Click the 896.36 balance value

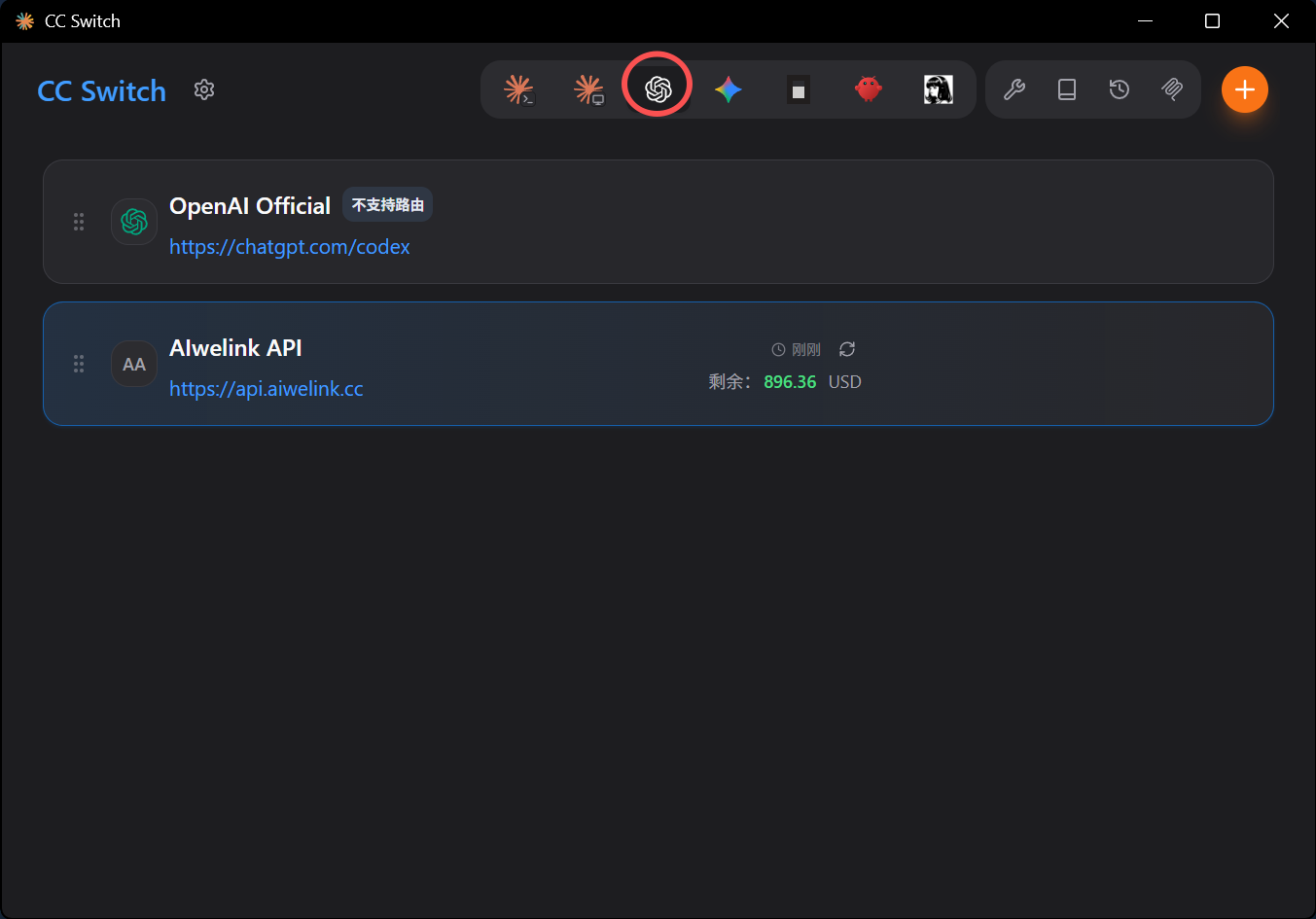pyautogui.click(x=790, y=382)
